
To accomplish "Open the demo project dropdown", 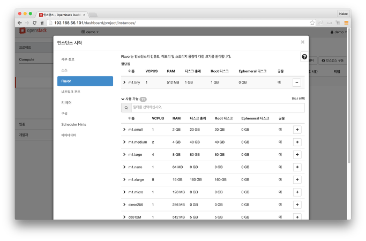I will click(x=90, y=32).
